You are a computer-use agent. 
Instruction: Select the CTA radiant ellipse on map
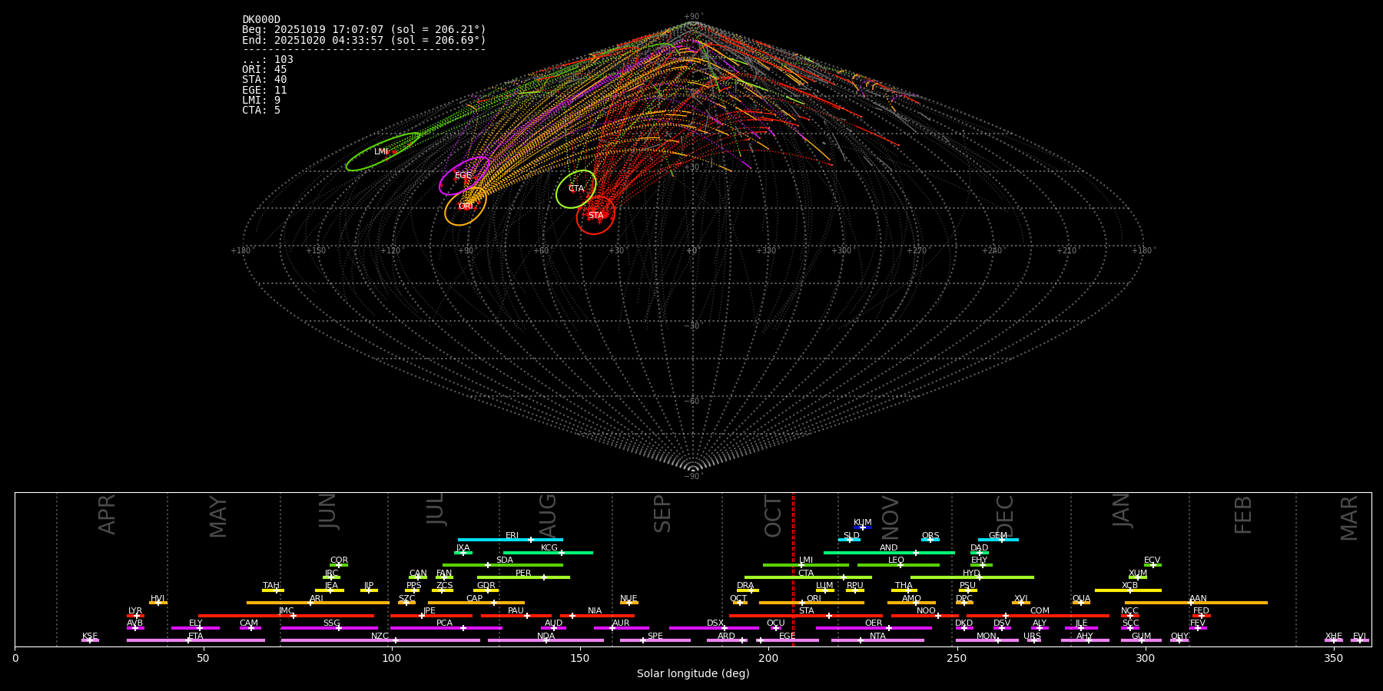pos(576,189)
